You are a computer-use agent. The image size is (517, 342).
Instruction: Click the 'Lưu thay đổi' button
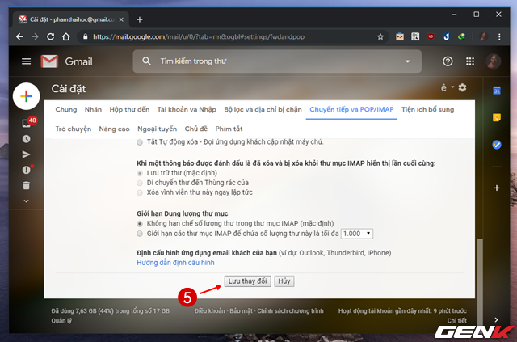(246, 281)
